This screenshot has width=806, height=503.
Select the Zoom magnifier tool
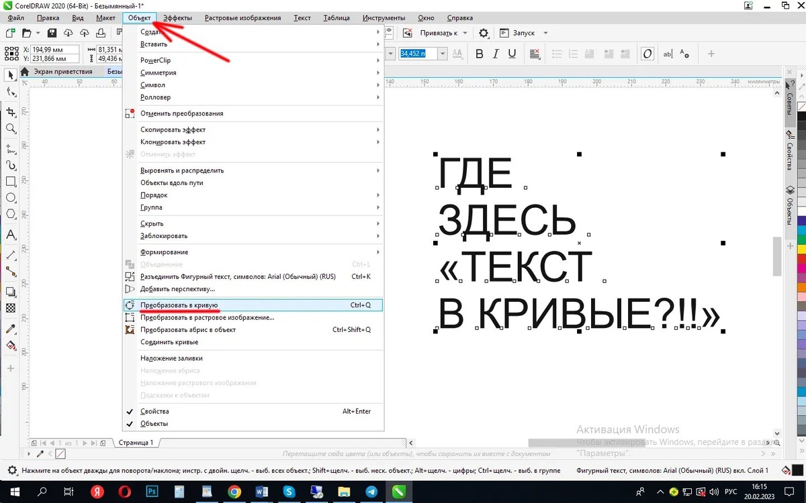tap(11, 129)
